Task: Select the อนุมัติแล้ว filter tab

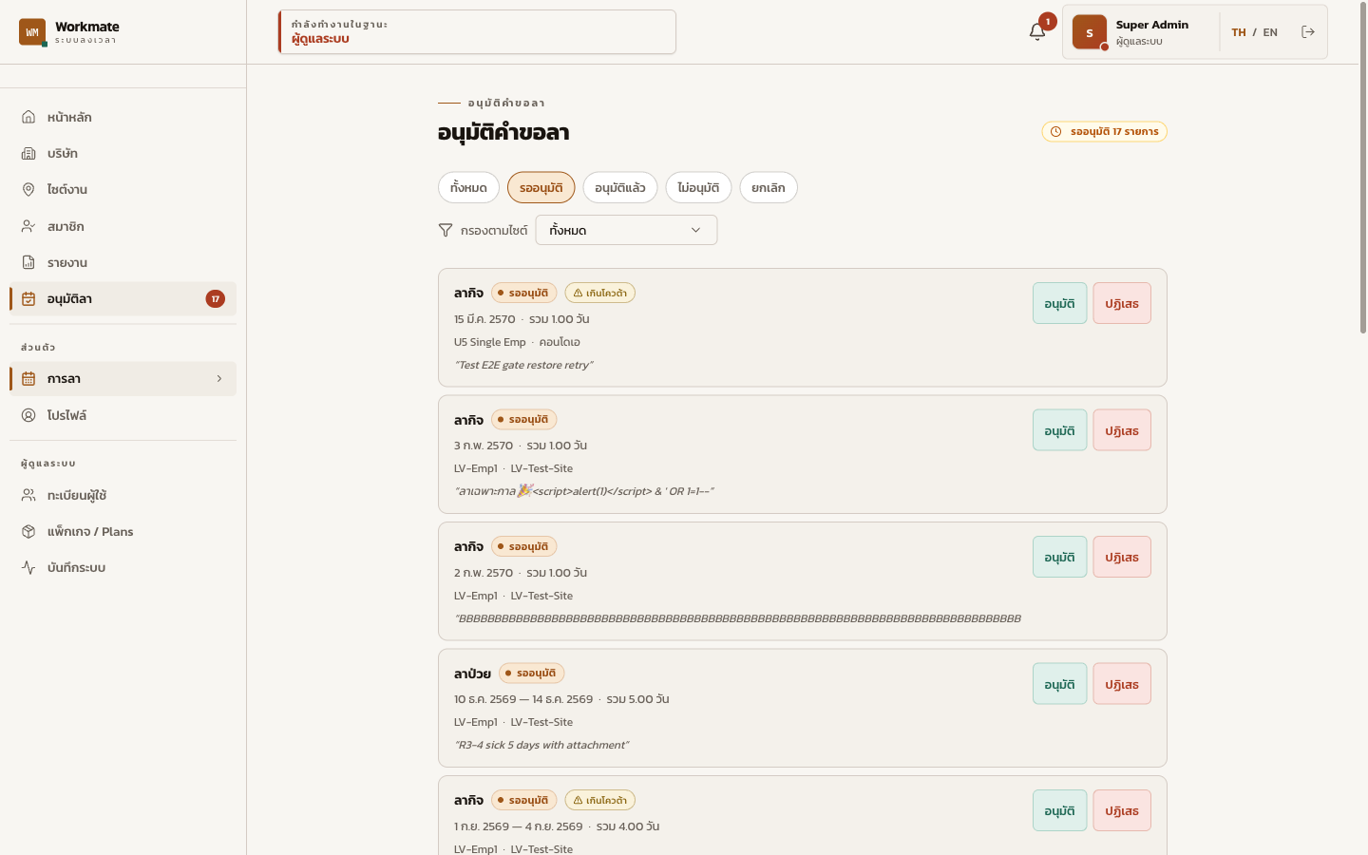Action: [620, 187]
